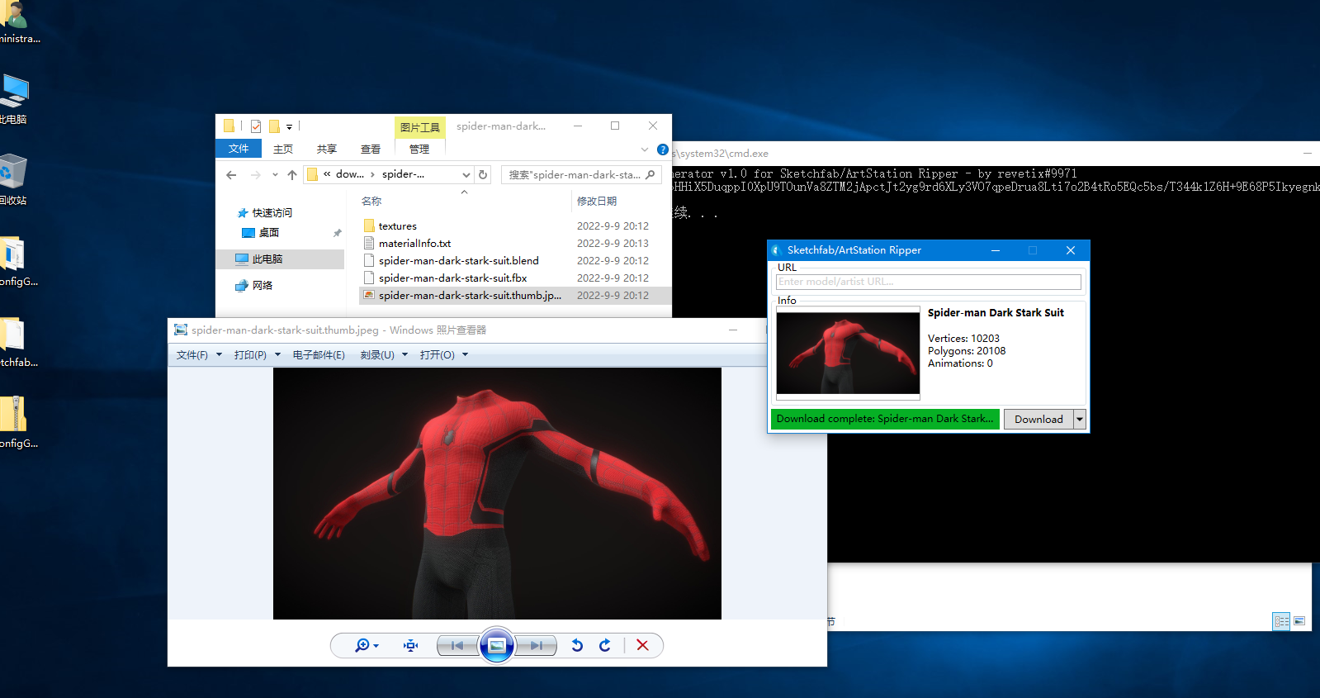
Task: Open 打开(O) menu in photo viewer
Action: pos(438,355)
